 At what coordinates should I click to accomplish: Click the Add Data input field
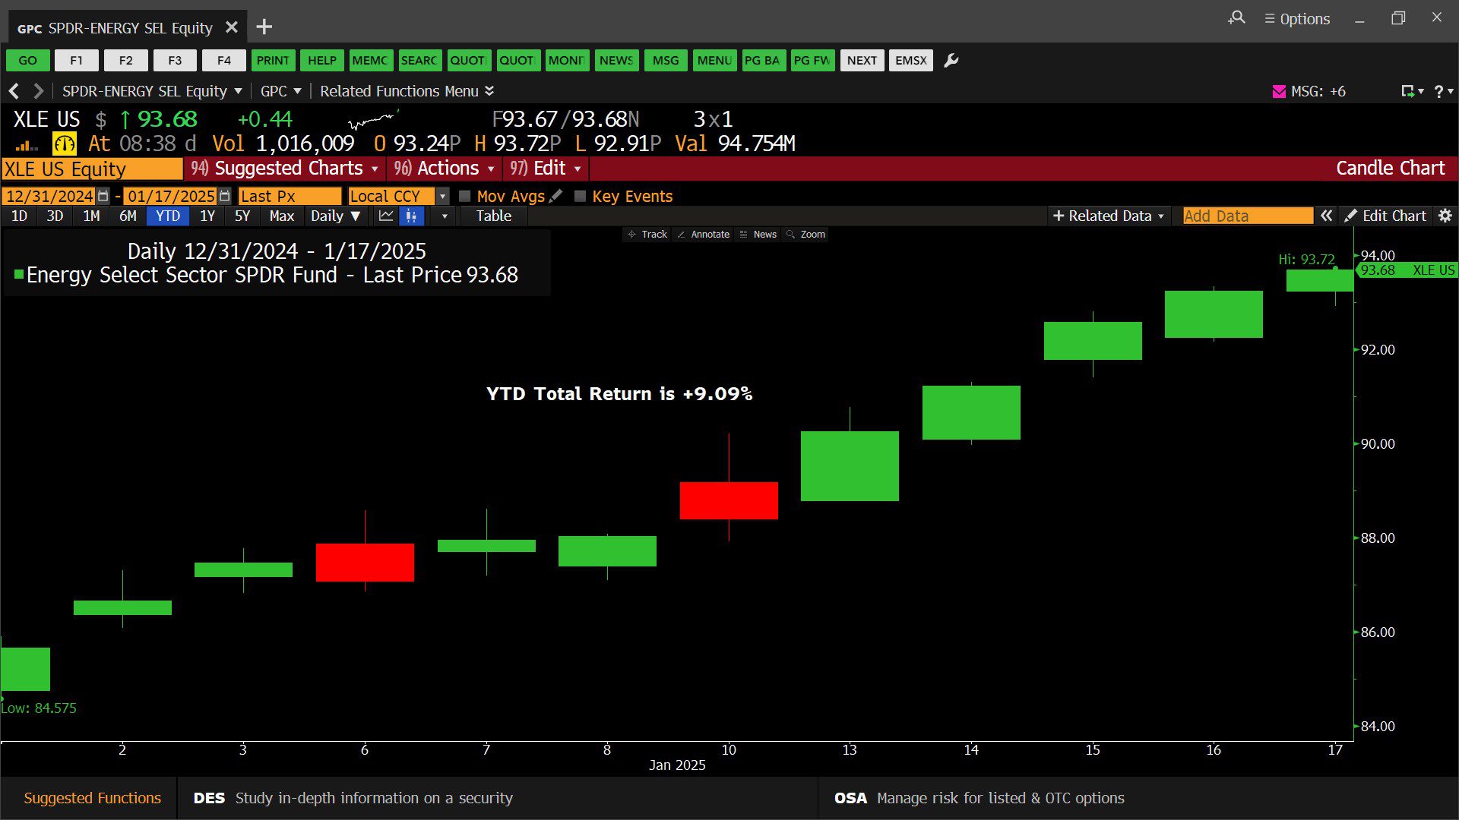(1247, 216)
